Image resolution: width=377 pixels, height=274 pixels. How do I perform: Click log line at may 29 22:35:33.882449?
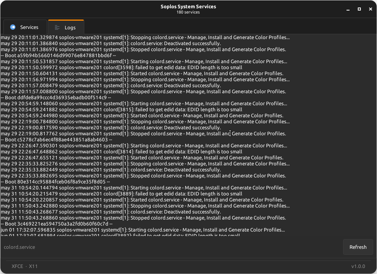pyautogui.click(x=111, y=170)
